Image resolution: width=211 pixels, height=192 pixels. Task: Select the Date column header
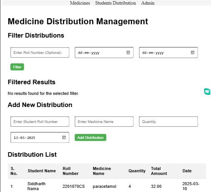coord(187,171)
